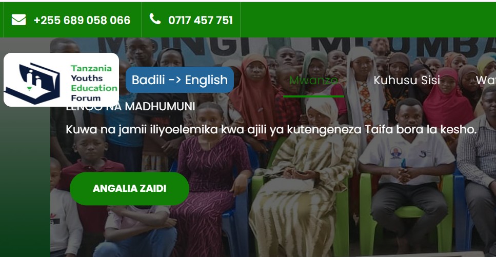Click the envelope icon in top bar
This screenshot has height=257, width=496.
(18, 19)
